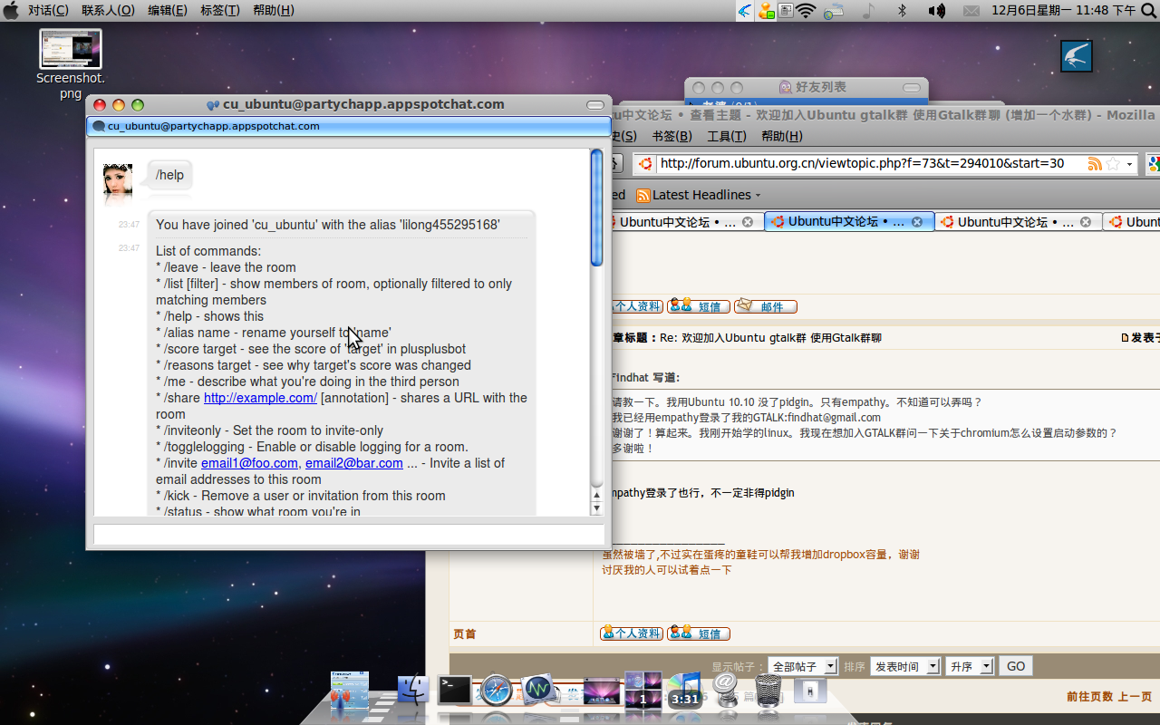Click the 页首 link
Viewport: 1160px width, 725px height.
[465, 633]
